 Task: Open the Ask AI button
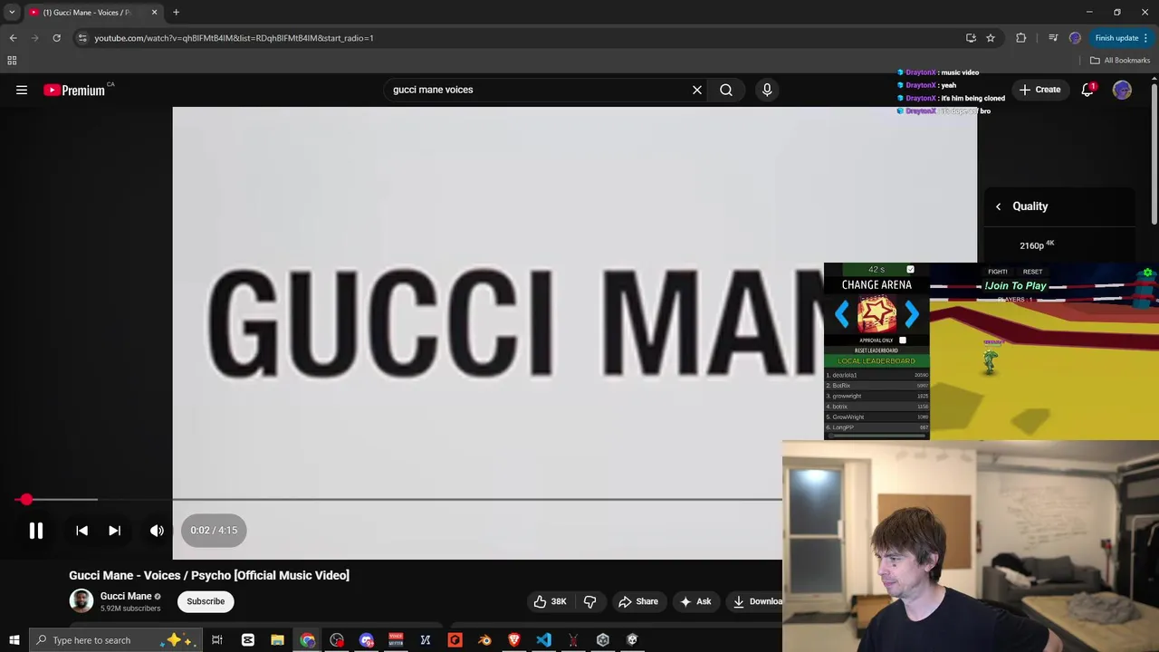point(695,601)
